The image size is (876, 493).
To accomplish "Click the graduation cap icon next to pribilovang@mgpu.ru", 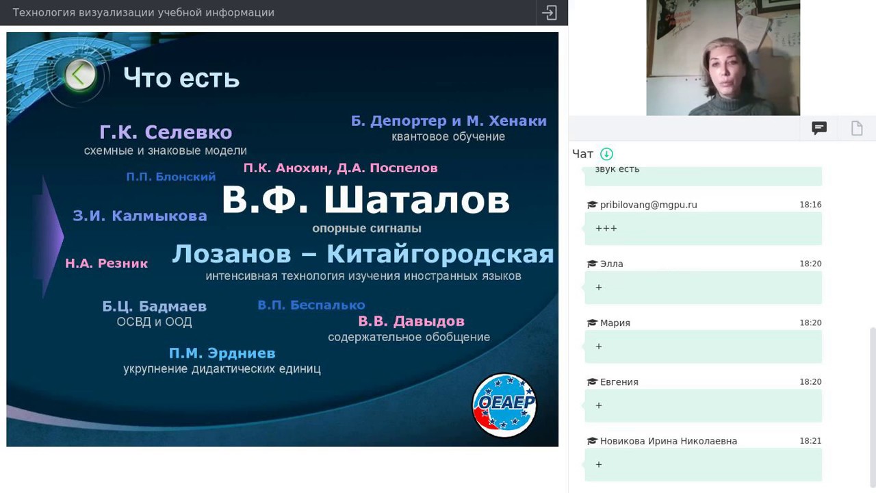I will (592, 204).
